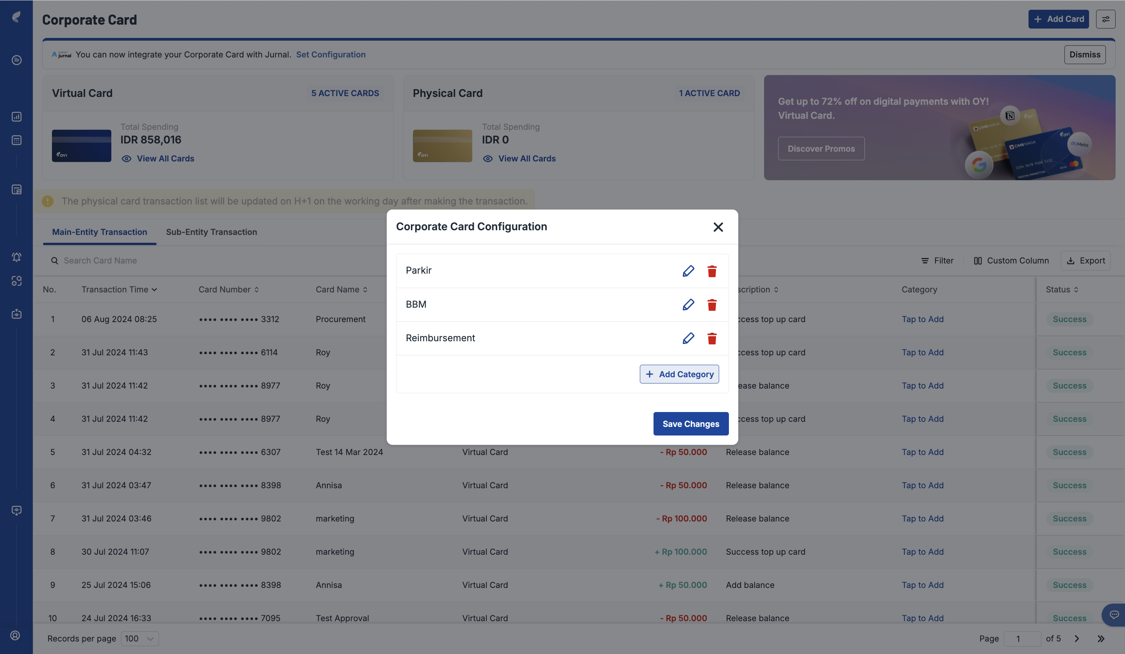Click View All Cards eye under Virtual Card
This screenshot has width=1125, height=654.
click(126, 159)
